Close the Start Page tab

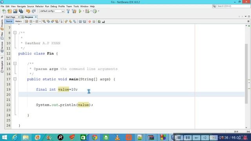pyautogui.click(x=19, y=17)
